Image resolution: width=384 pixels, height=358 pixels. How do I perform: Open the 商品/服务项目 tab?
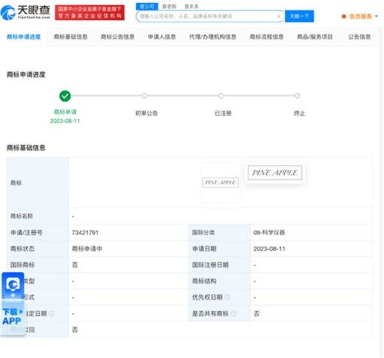(x=315, y=37)
